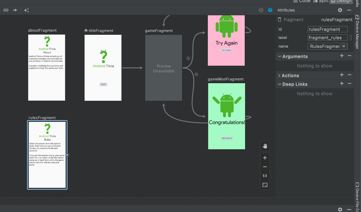Click the warning indicator icon

261,10
